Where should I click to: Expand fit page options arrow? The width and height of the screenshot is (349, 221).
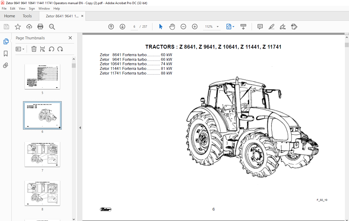(x=234, y=27)
